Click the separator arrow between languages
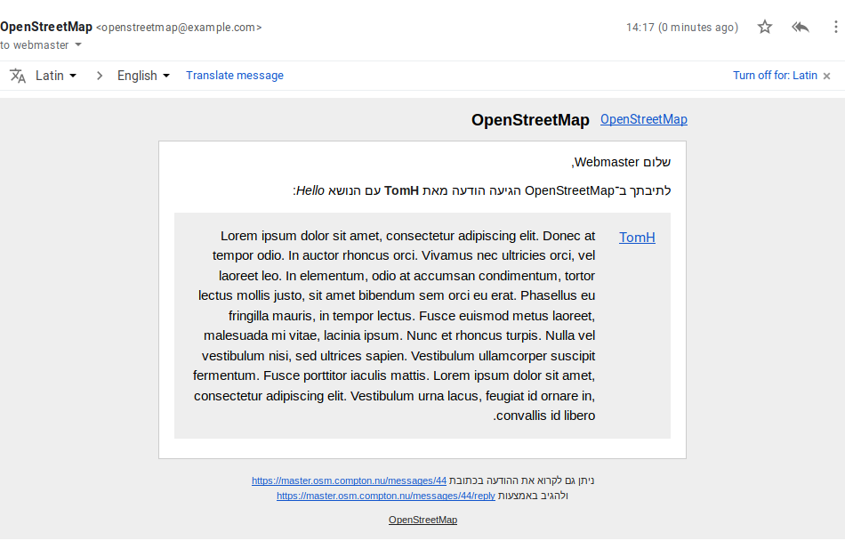Image resolution: width=845 pixels, height=557 pixels. 99,76
